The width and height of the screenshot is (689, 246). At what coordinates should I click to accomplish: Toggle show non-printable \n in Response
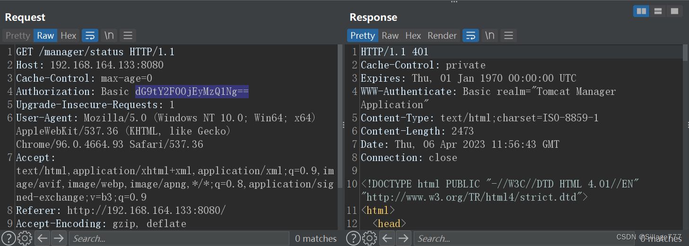click(490, 35)
